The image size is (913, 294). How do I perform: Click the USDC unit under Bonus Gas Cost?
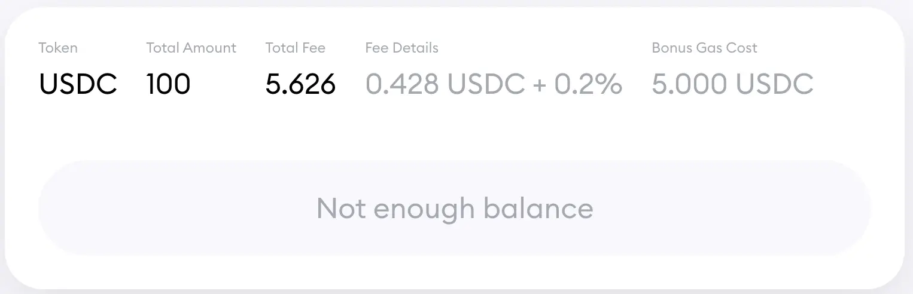(x=774, y=84)
